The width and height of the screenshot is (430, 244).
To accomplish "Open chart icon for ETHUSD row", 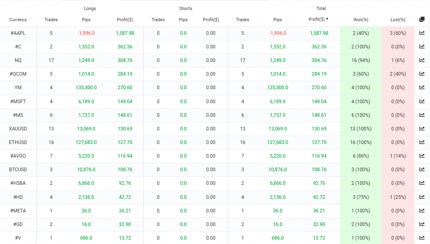I will coord(422,142).
